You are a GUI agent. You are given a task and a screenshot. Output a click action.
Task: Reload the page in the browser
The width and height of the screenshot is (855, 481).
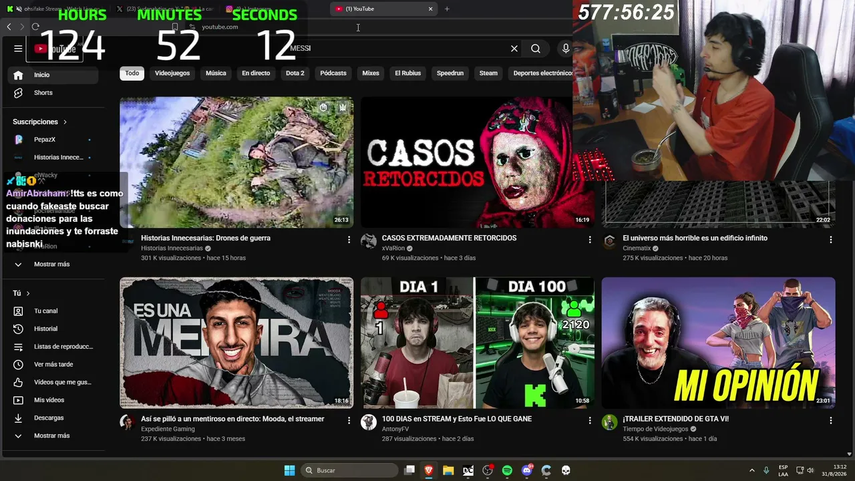pyautogui.click(x=35, y=27)
